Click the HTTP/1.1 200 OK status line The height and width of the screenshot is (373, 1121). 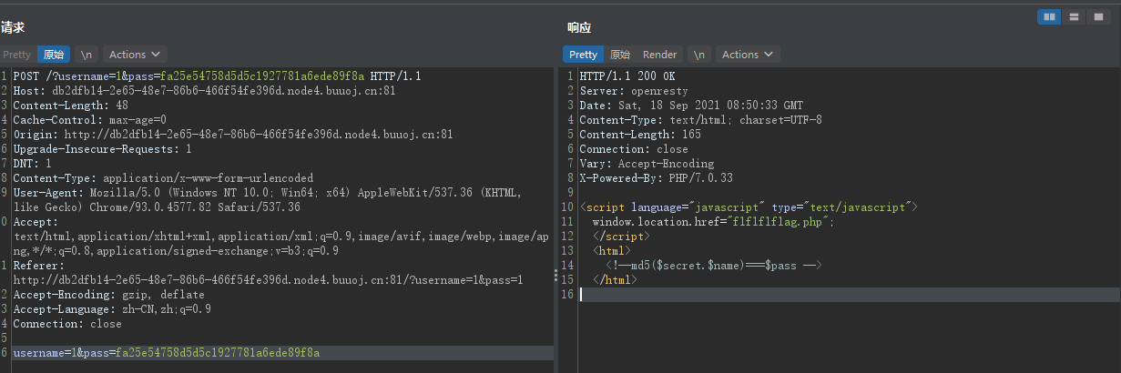pos(627,76)
